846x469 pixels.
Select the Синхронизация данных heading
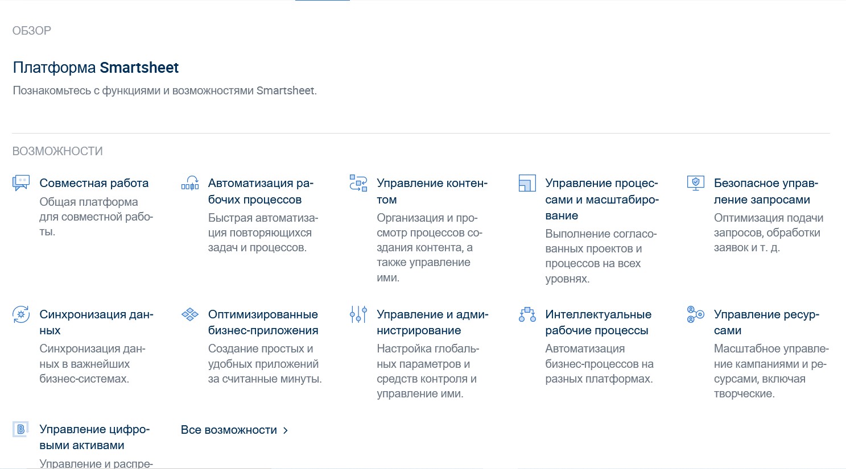[x=96, y=322]
